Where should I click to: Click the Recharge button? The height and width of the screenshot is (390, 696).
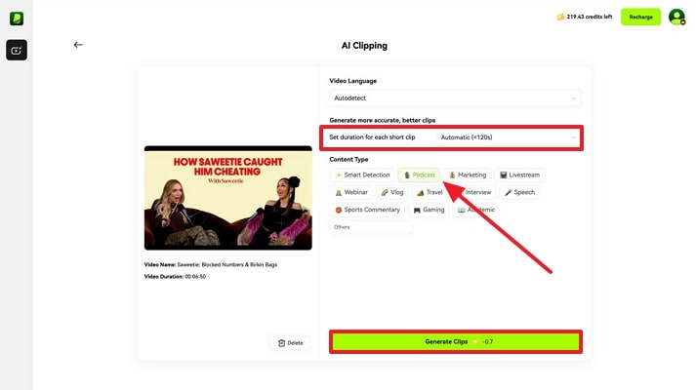640,17
